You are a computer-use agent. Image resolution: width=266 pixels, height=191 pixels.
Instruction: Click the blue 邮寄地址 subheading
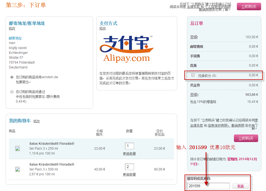pyautogui.click(x=15, y=38)
